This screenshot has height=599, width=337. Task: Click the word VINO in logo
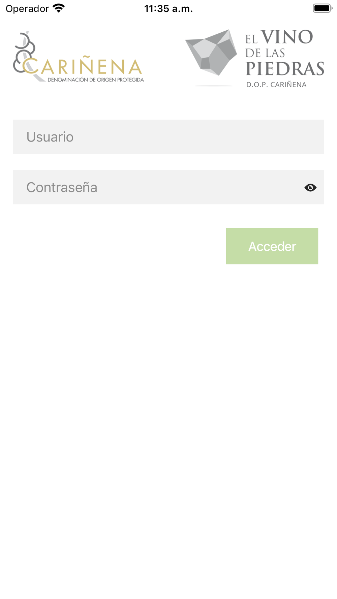[x=287, y=37]
